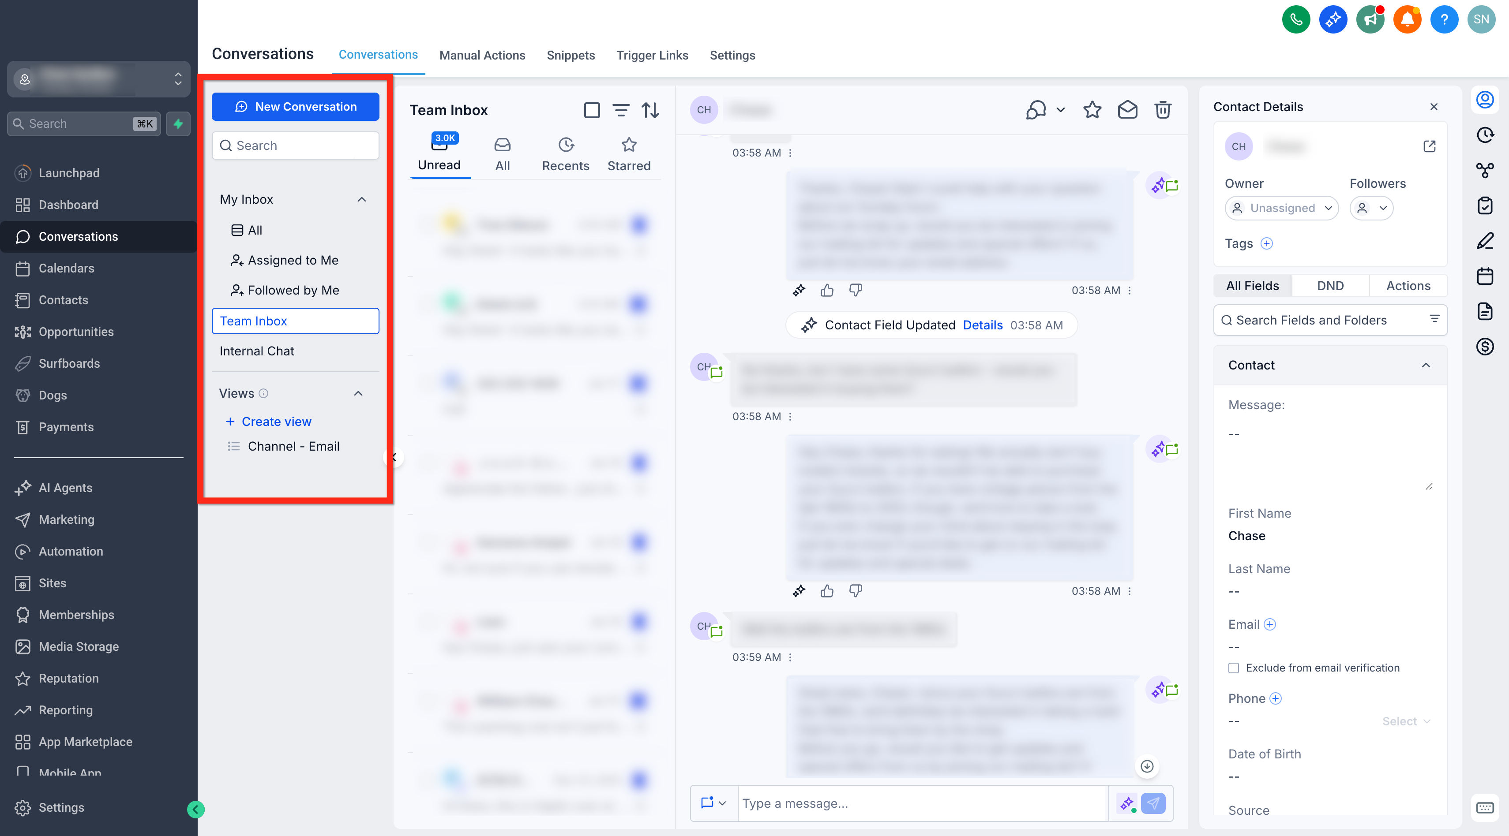Collapse the My Inbox section
The width and height of the screenshot is (1509, 836).
pyautogui.click(x=361, y=200)
